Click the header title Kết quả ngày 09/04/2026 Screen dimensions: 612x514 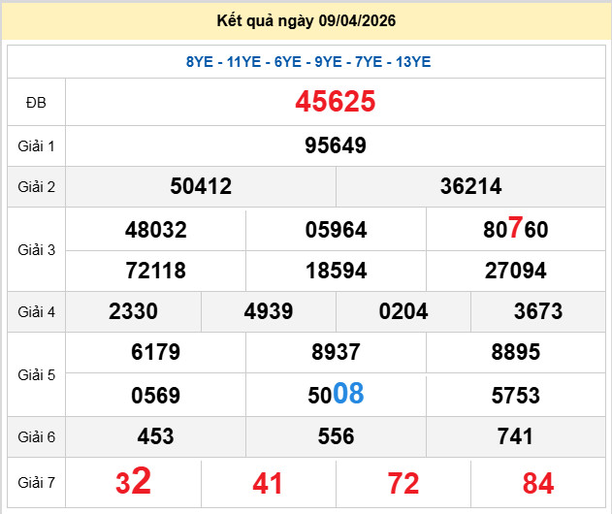pyautogui.click(x=306, y=20)
